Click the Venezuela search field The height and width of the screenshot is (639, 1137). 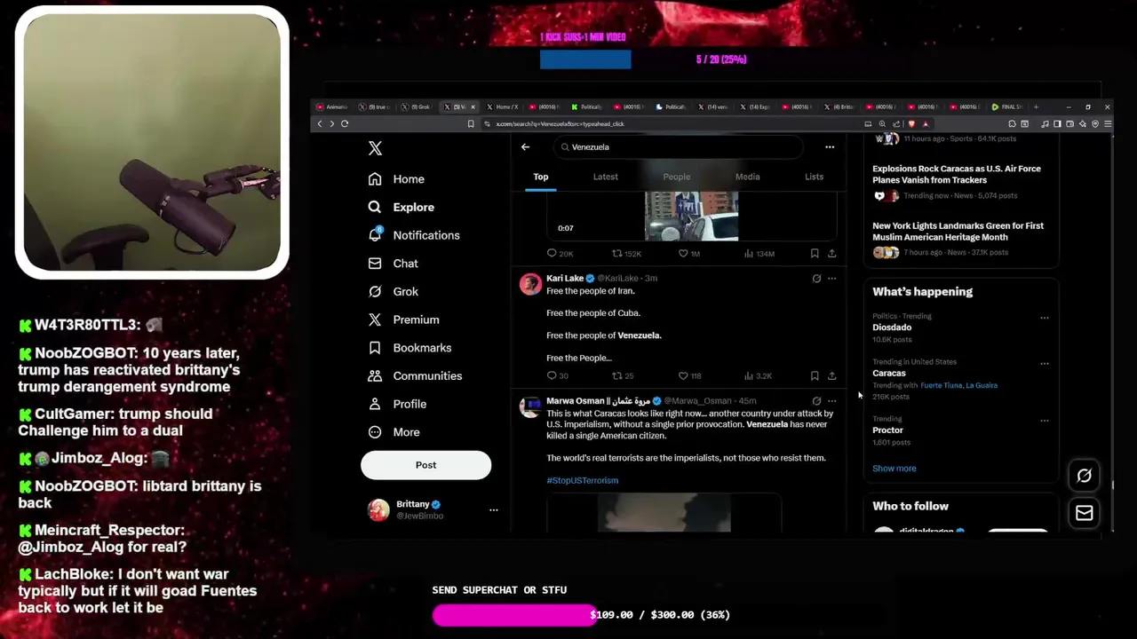[677, 147]
